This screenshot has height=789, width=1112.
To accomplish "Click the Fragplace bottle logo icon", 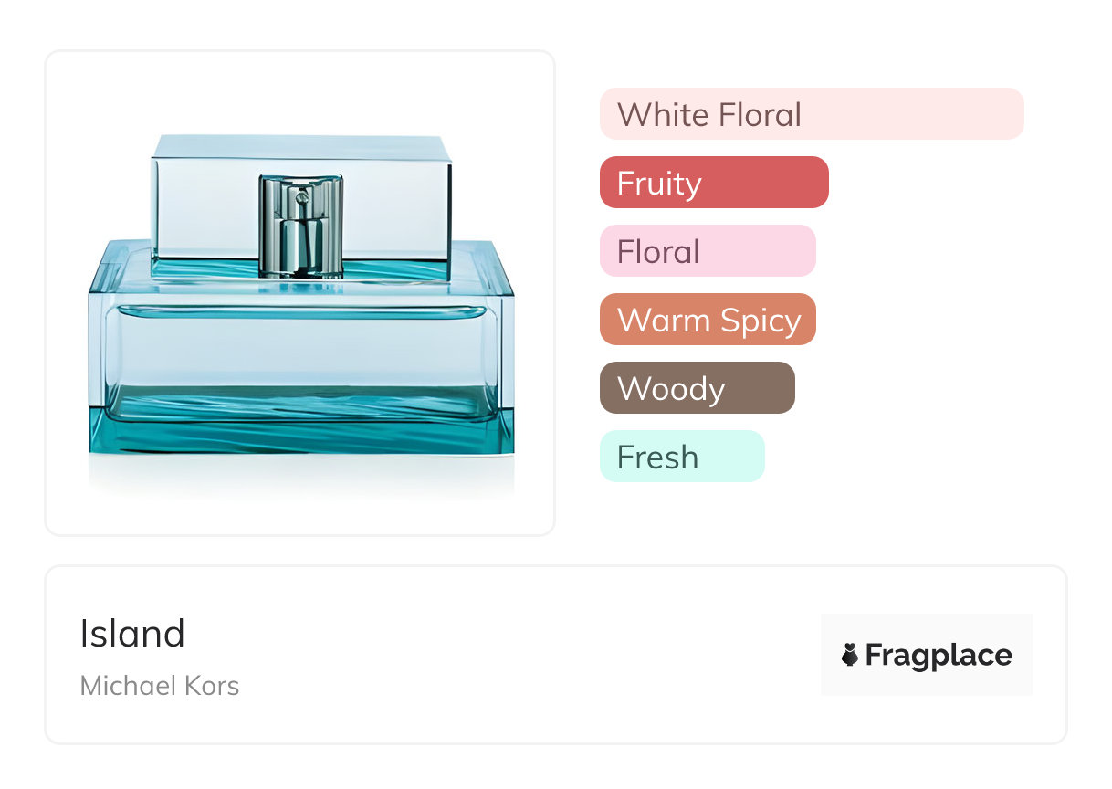I will pyautogui.click(x=850, y=655).
